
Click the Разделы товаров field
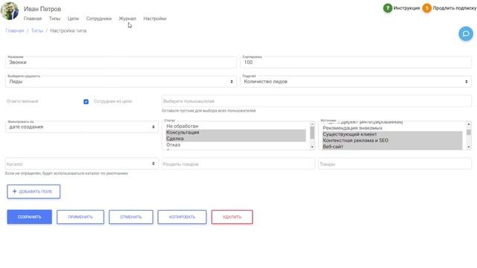238,164
